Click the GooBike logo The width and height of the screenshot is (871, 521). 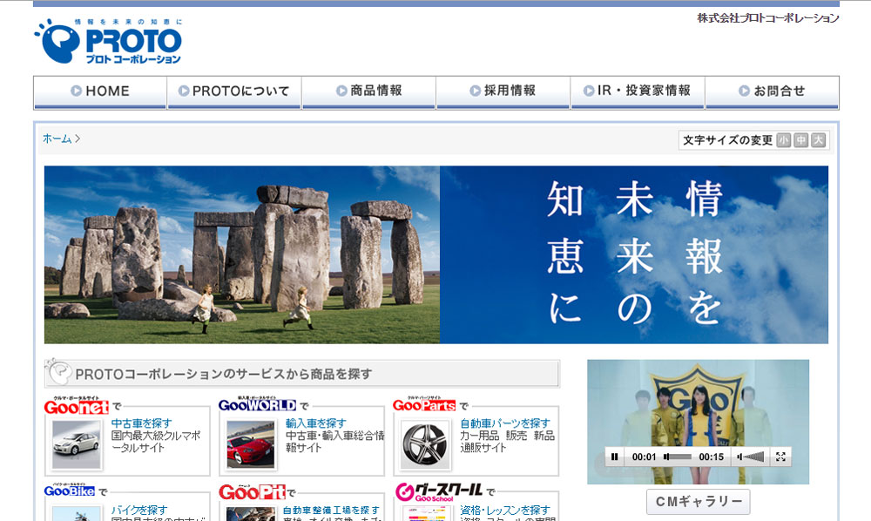tap(70, 491)
